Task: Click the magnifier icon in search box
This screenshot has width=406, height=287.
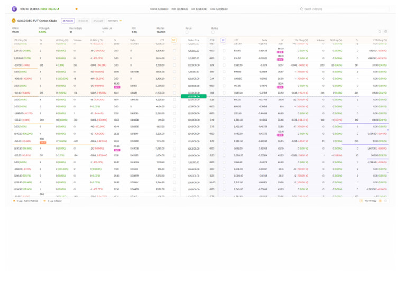Action: coord(302,9)
